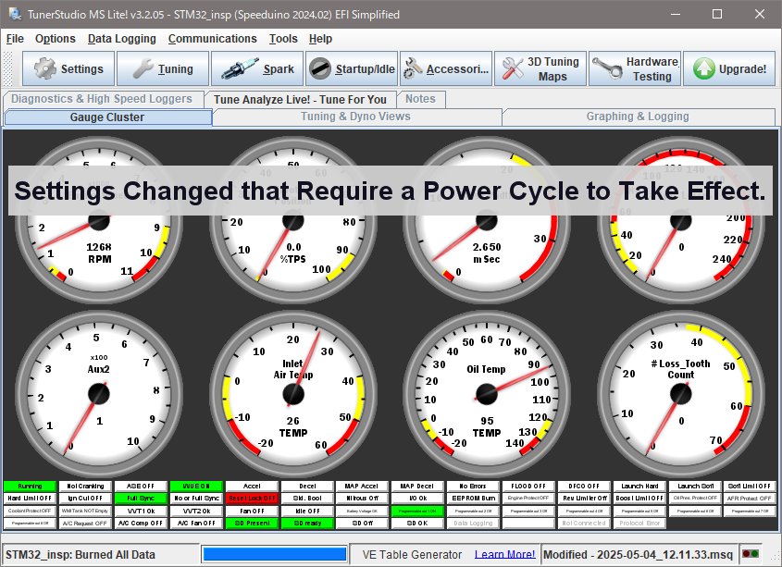Open the Accessories toolbar button
The height and width of the screenshot is (567, 782).
point(446,68)
